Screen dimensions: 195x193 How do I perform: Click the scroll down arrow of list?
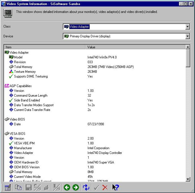coord(188,179)
